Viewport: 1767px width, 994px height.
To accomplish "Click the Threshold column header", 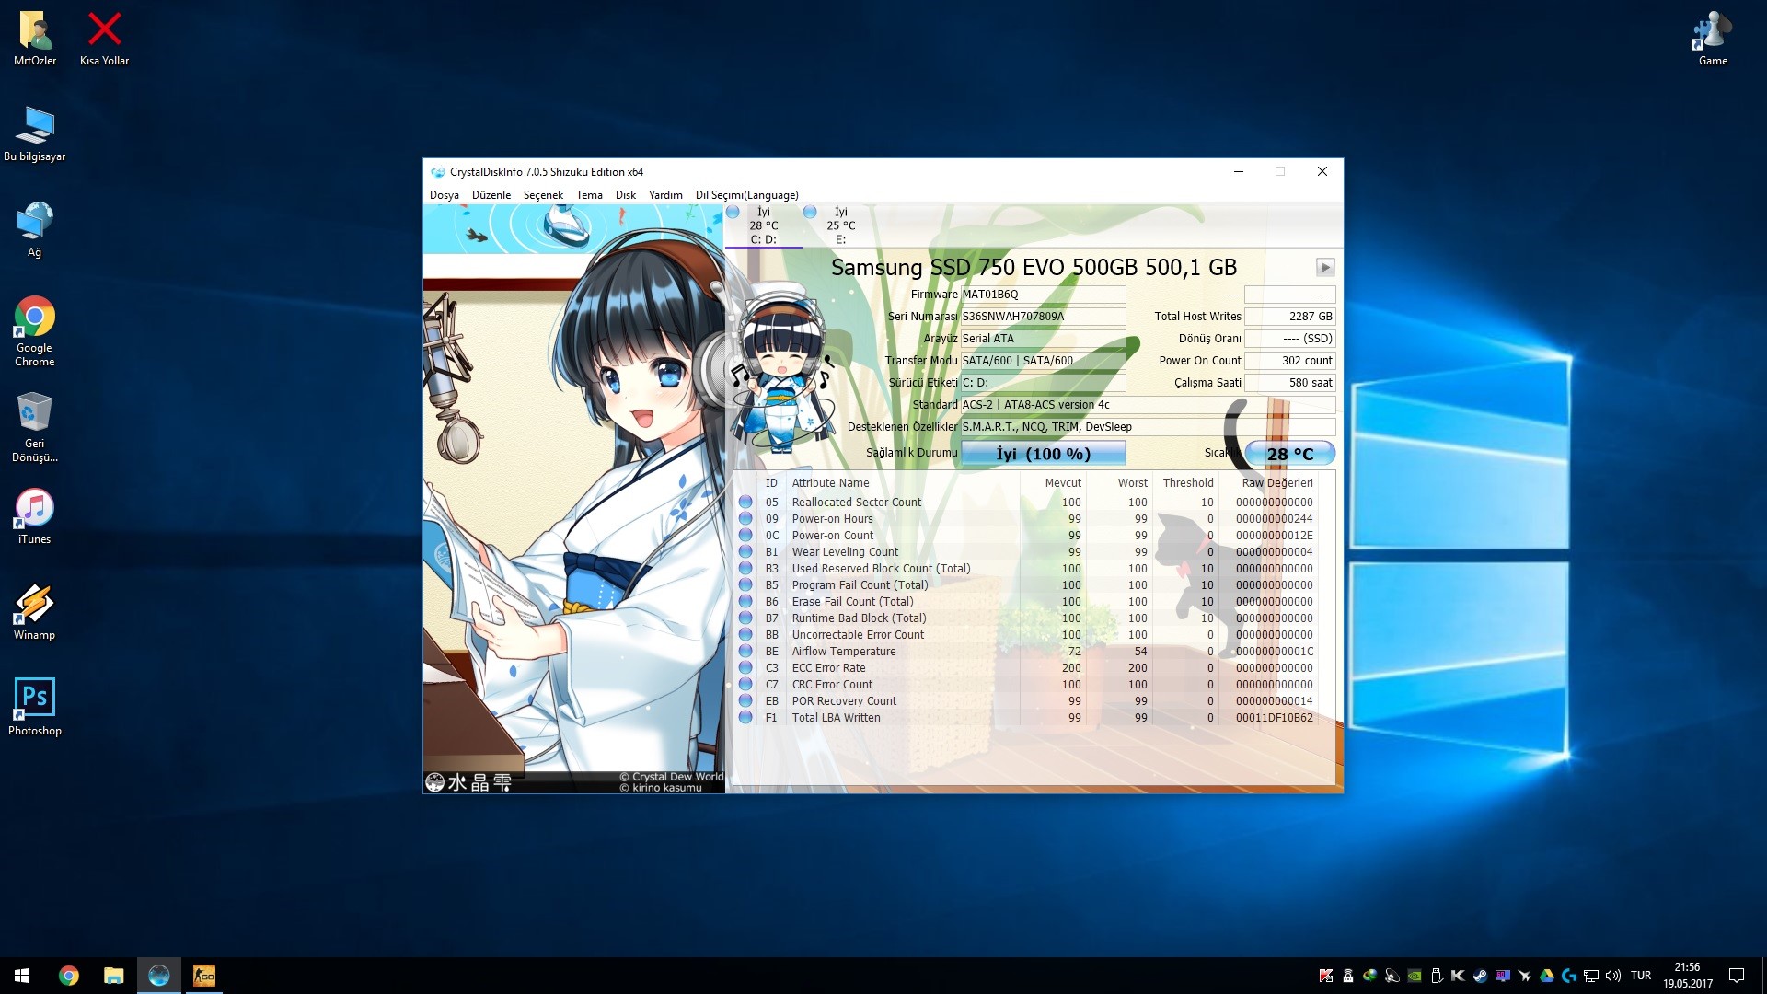I will pyautogui.click(x=1187, y=483).
